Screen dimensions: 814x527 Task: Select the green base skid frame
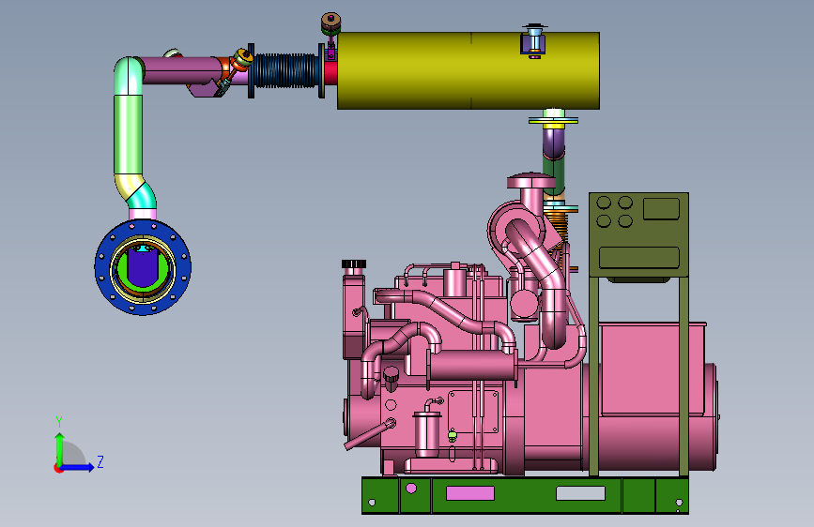point(525,496)
